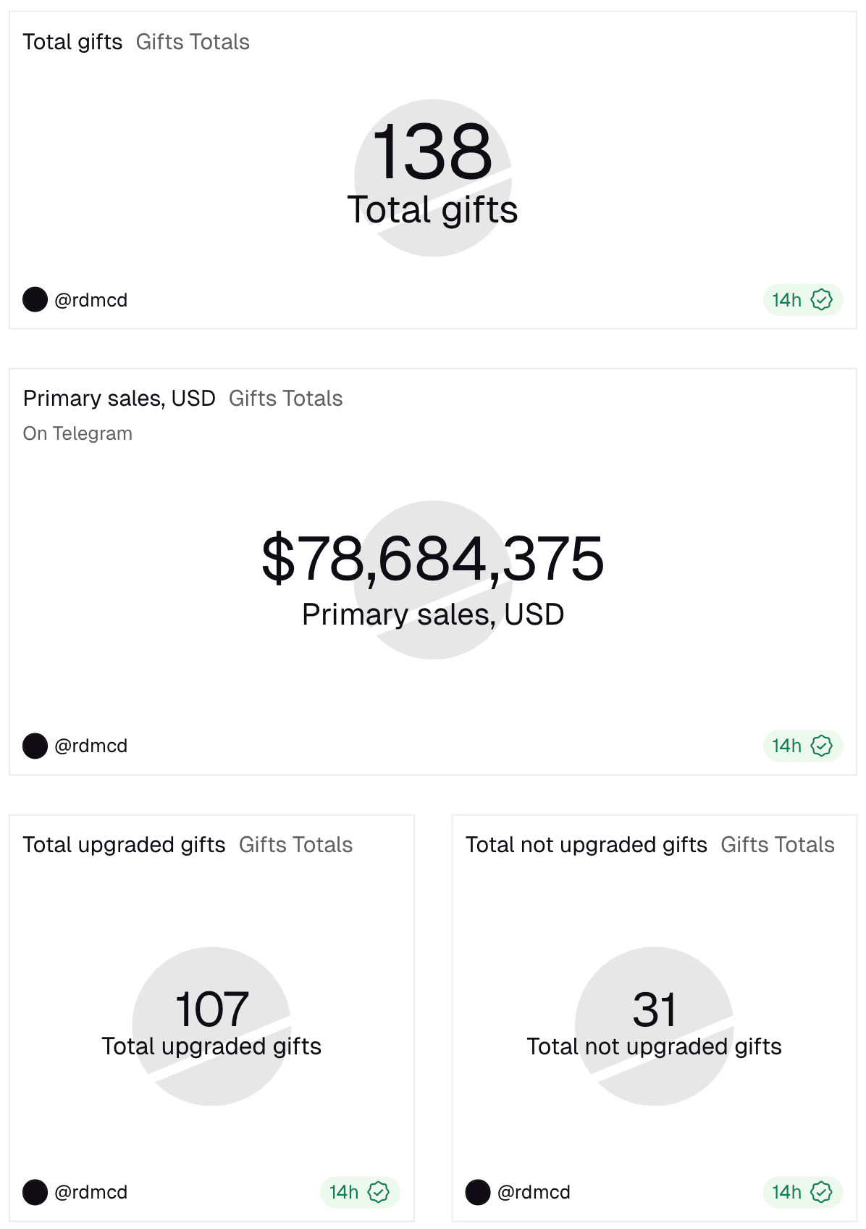This screenshot has width=866, height=1229.
Task: Open Gifts Totals link beside Total upgraded gifts title
Action: tap(295, 845)
